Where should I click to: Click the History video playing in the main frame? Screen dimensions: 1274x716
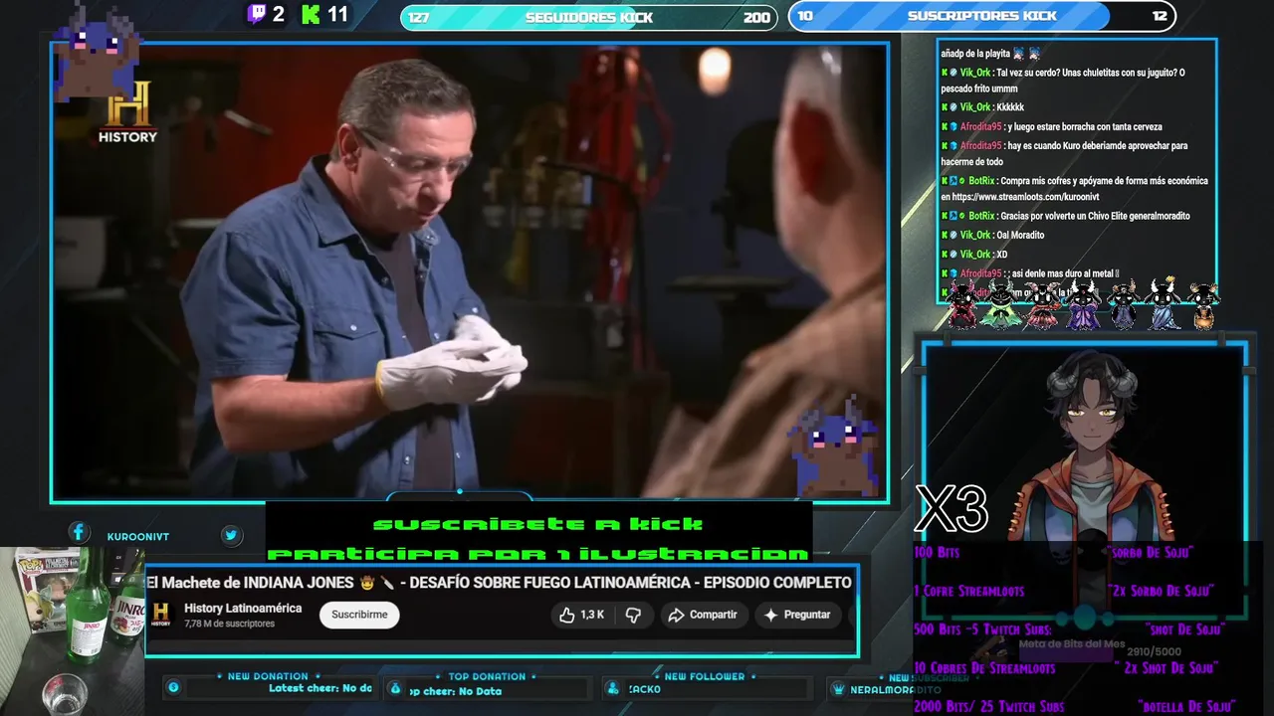click(x=470, y=271)
